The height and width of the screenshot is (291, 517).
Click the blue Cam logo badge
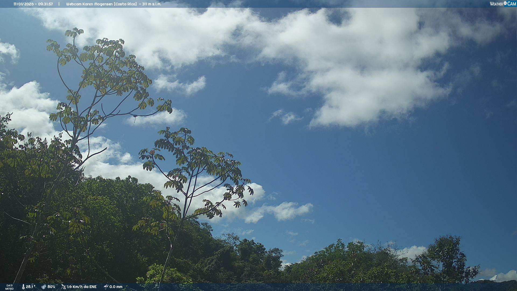click(512, 4)
